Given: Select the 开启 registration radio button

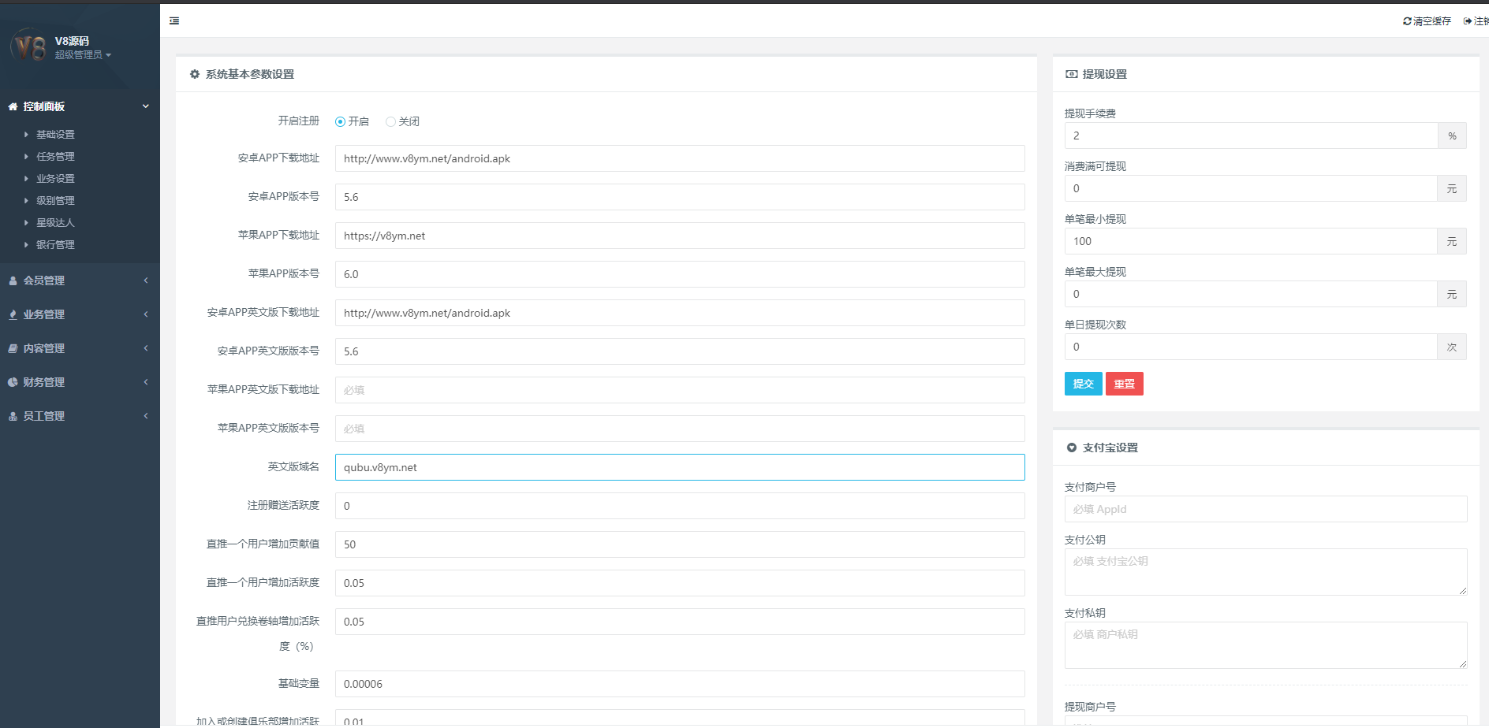Looking at the screenshot, I should tap(341, 122).
